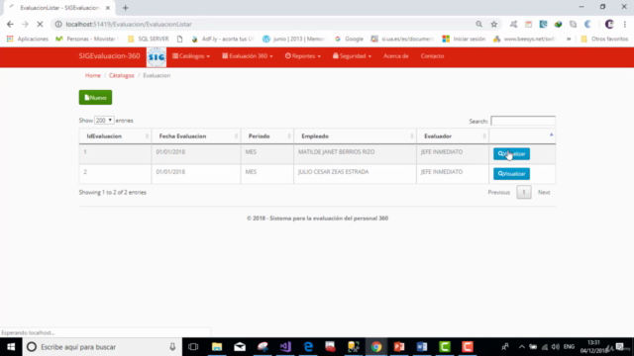634x356 pixels.
Task: Click Visualizar for MATILDE JANET BERRIOS RIZO
Action: click(x=511, y=154)
